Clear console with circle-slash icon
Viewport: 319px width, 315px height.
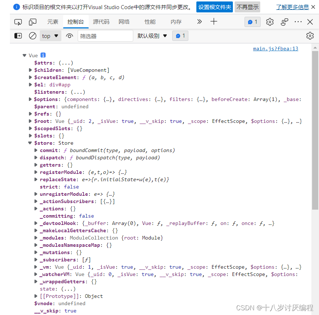(32, 36)
